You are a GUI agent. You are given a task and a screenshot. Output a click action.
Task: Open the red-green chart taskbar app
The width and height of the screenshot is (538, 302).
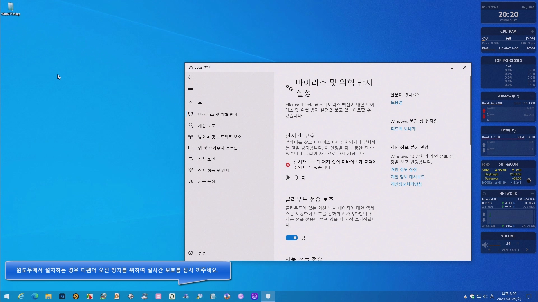89,296
